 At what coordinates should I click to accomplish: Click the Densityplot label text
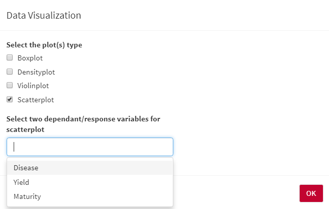click(x=36, y=72)
